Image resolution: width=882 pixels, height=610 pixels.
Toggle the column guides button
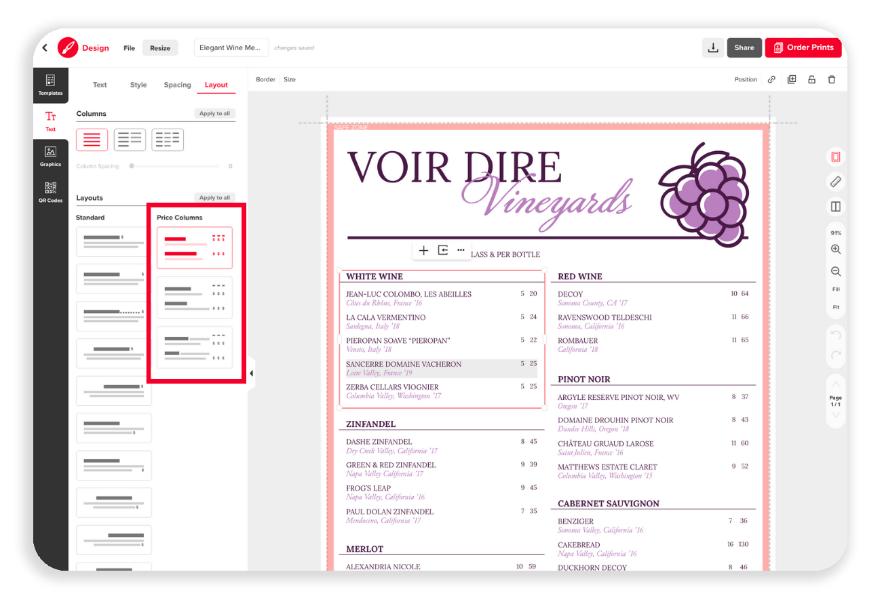[836, 206]
